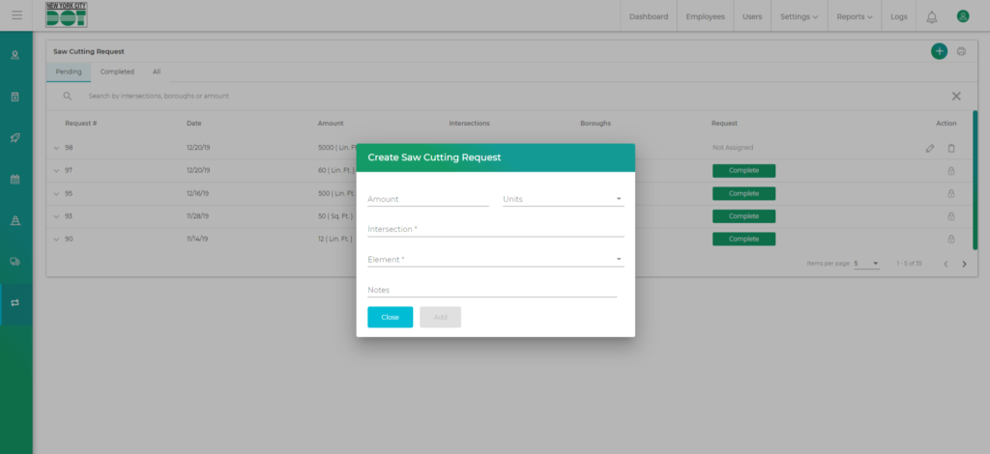This screenshot has height=454, width=990.
Task: Delete request 98 with the trash icon
Action: click(950, 148)
